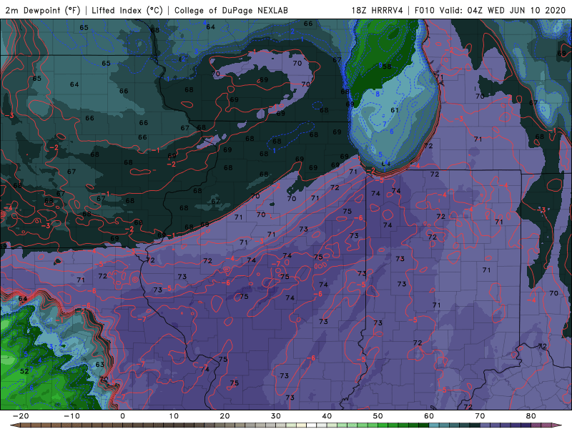Click the '2m Dewpoint (°F)' title text

[42, 10]
